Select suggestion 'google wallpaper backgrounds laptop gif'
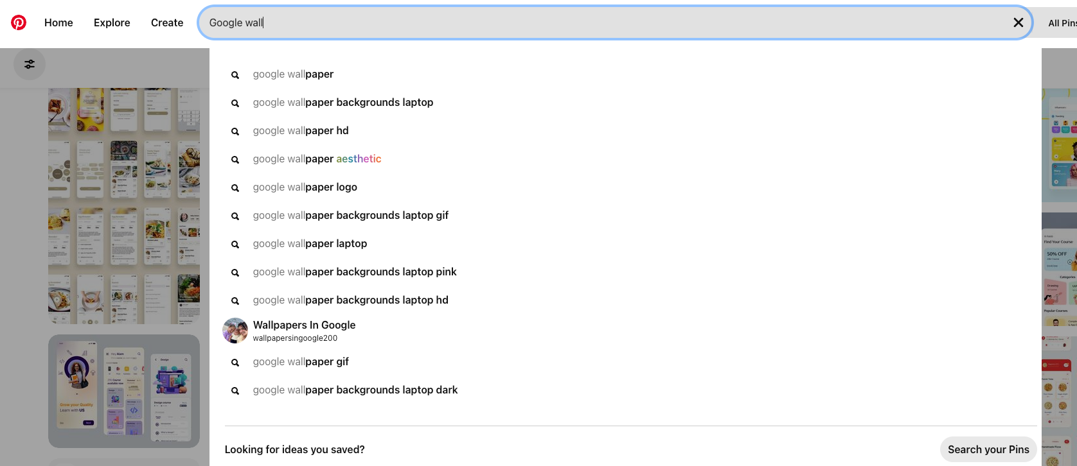 [351, 216]
